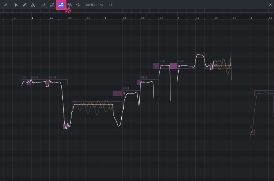Viewport: 274px width, 181px height.
Task: Select the pencil note tool
Action: [25, 5]
